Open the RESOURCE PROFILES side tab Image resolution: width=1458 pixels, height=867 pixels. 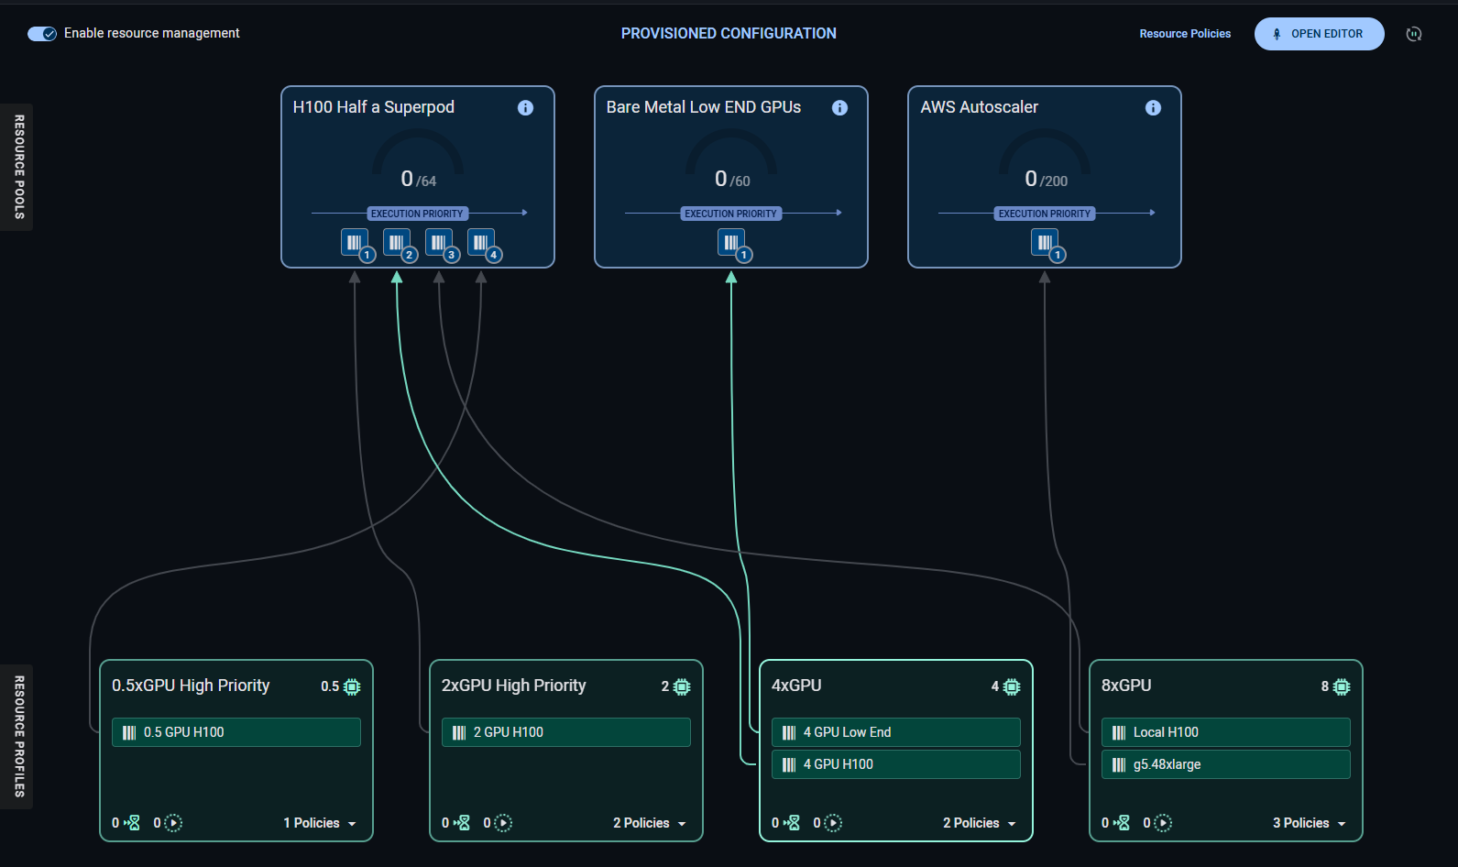18,736
